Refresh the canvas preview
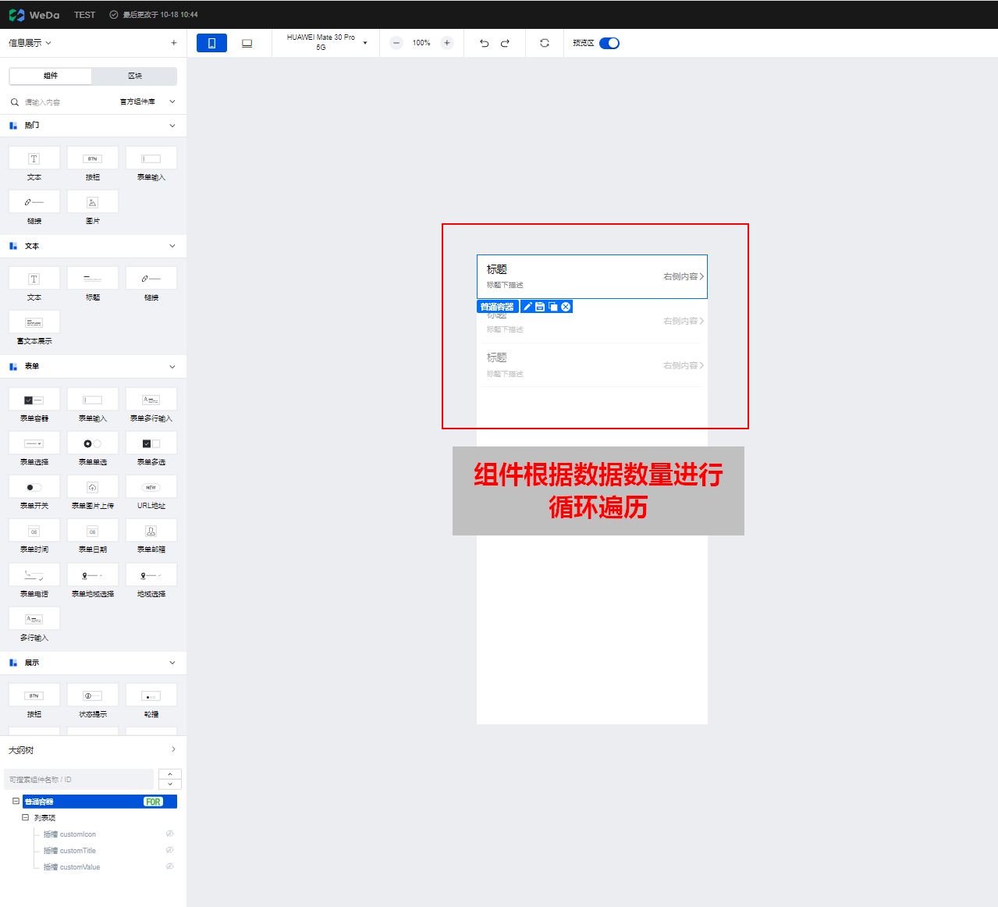998x907 pixels. 545,43
